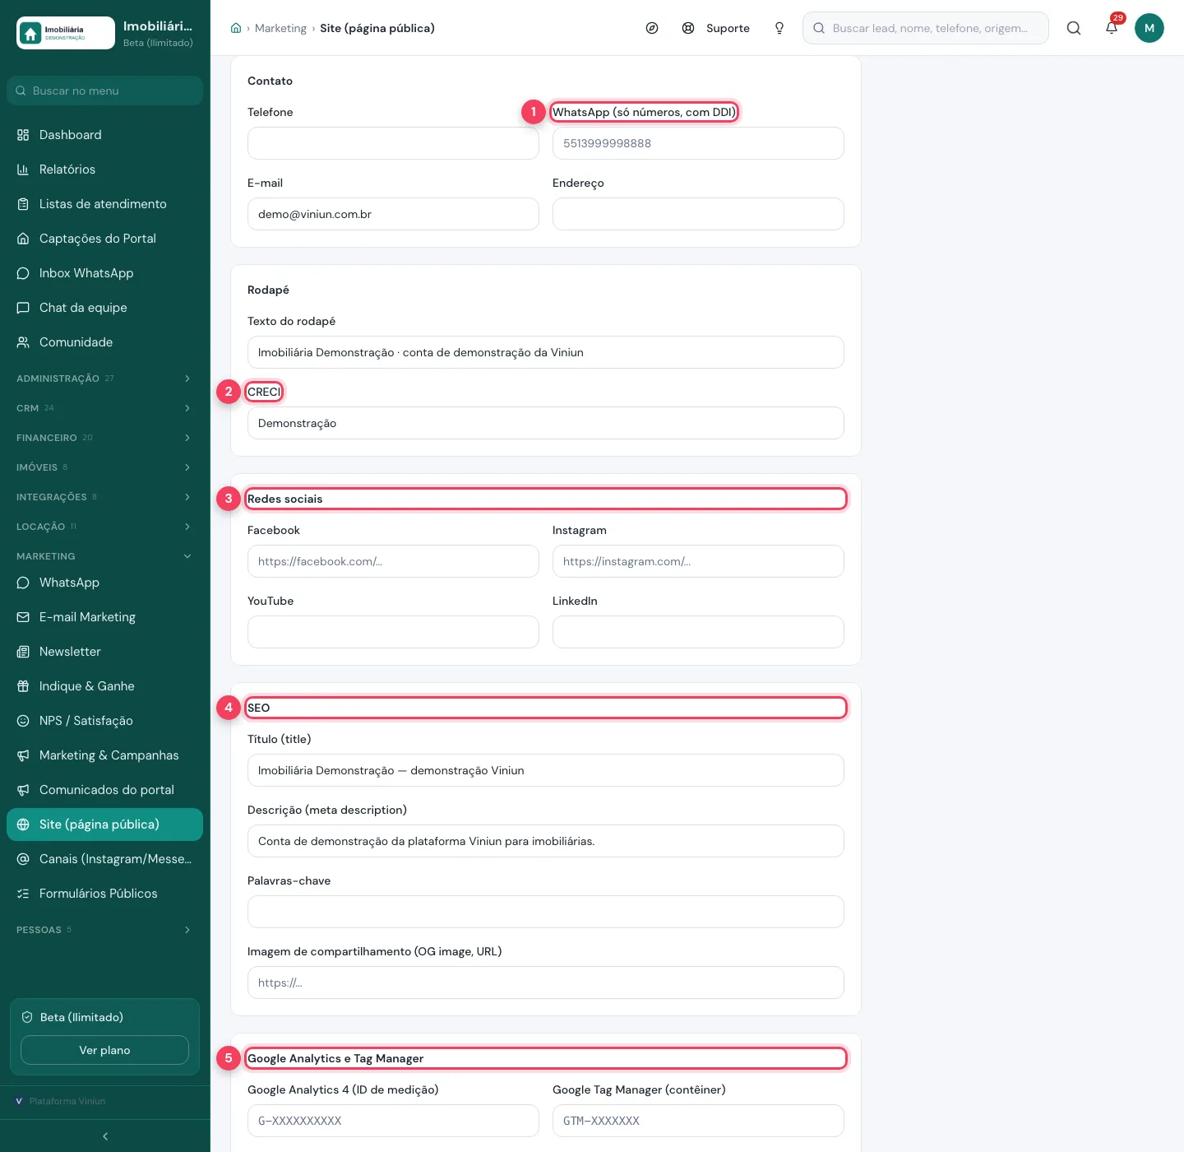
Task: Open Indique & Ganhe
Action: (x=104, y=686)
